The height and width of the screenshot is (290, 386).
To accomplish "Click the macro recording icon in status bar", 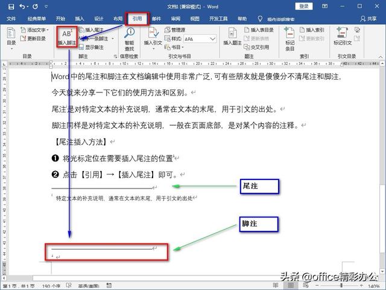I will pos(109,286).
